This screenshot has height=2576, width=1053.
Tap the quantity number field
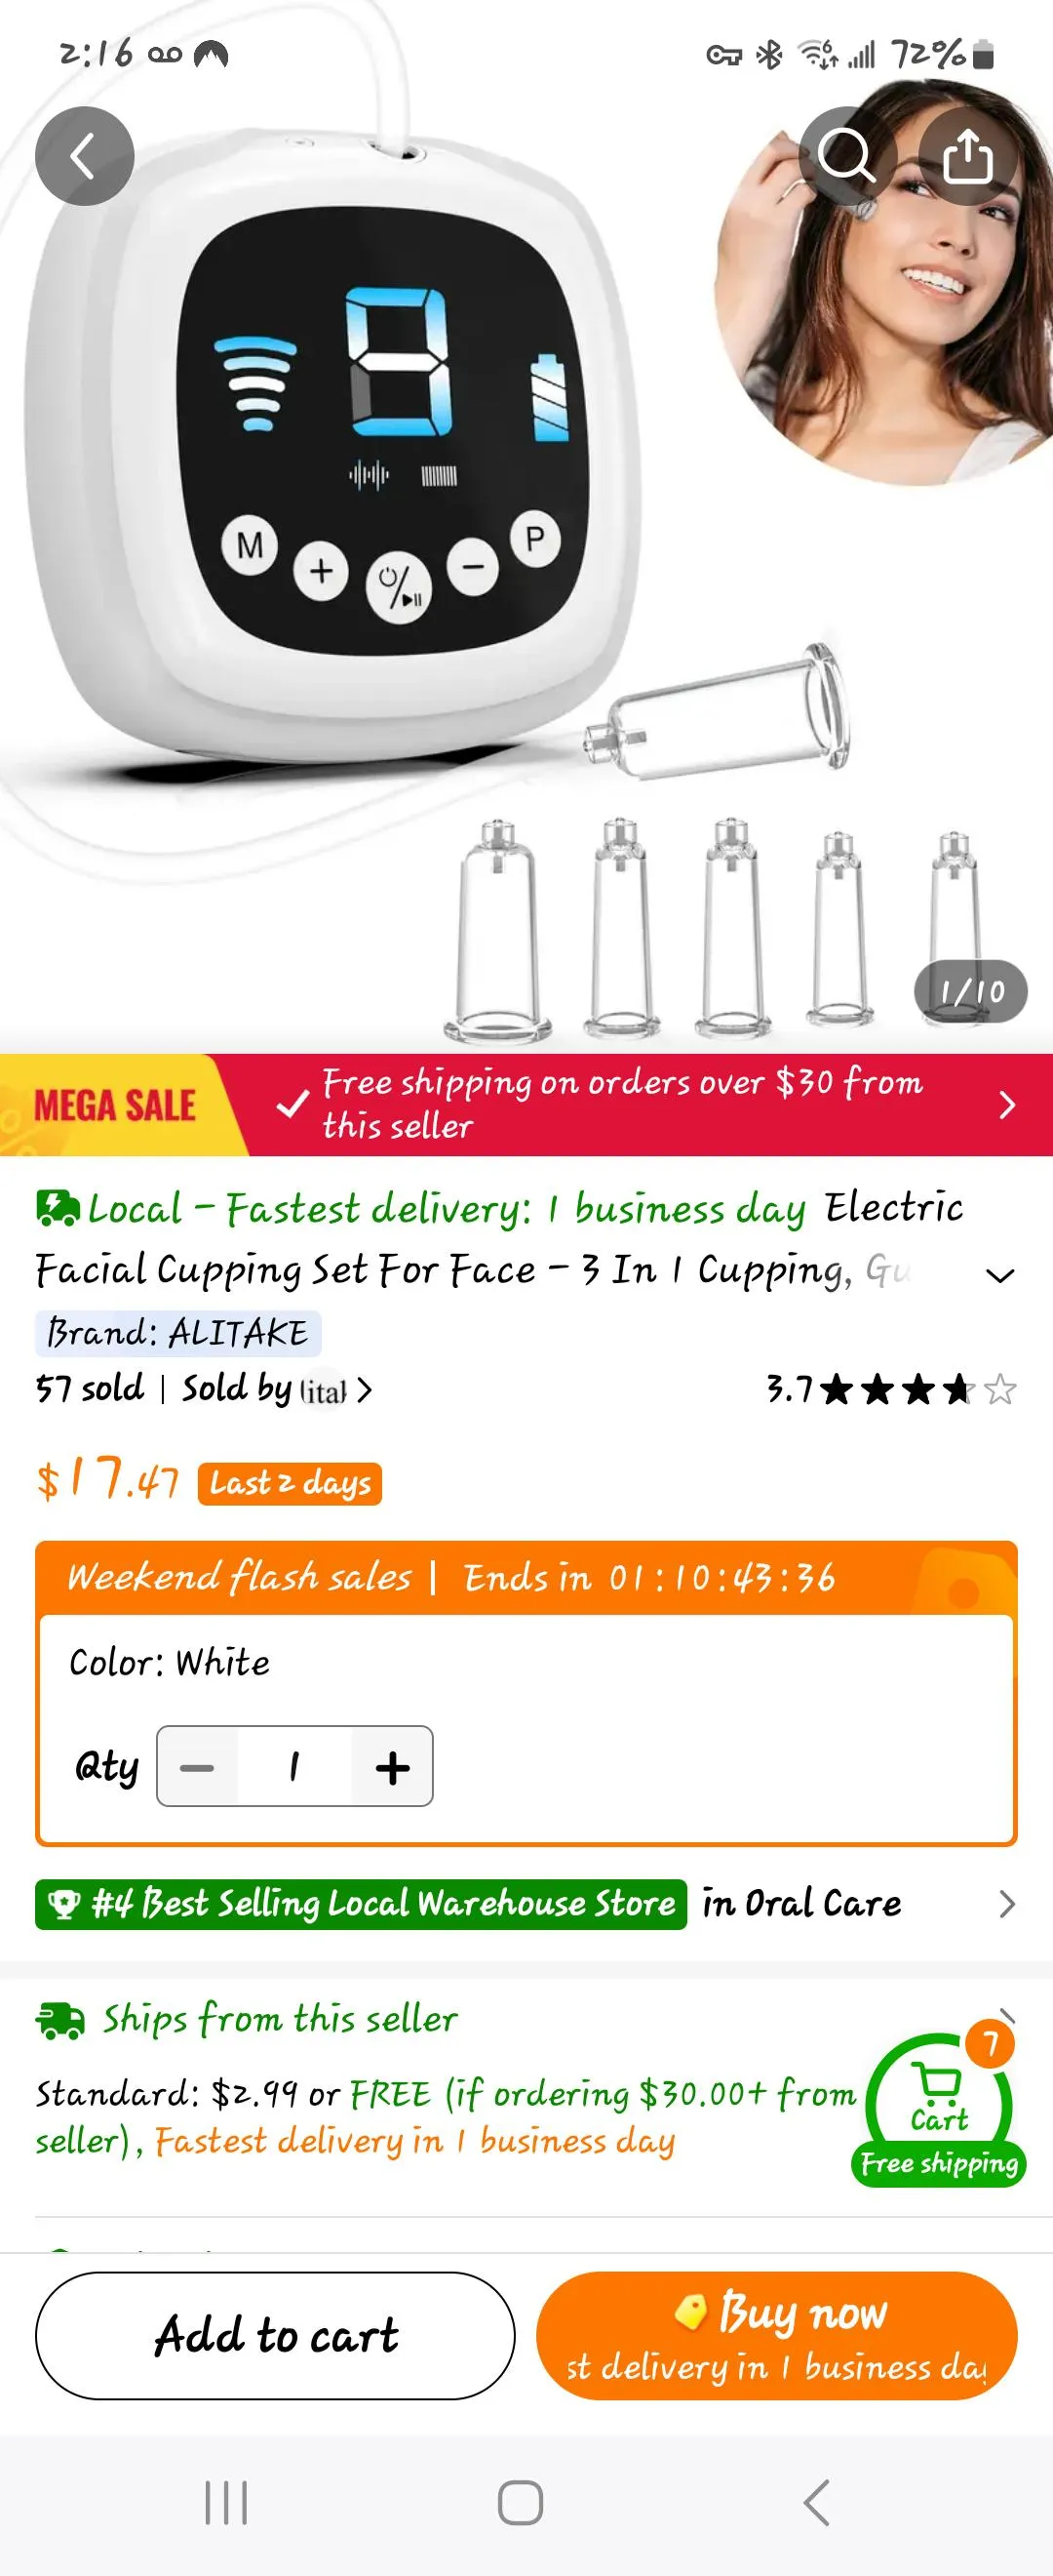point(293,1767)
